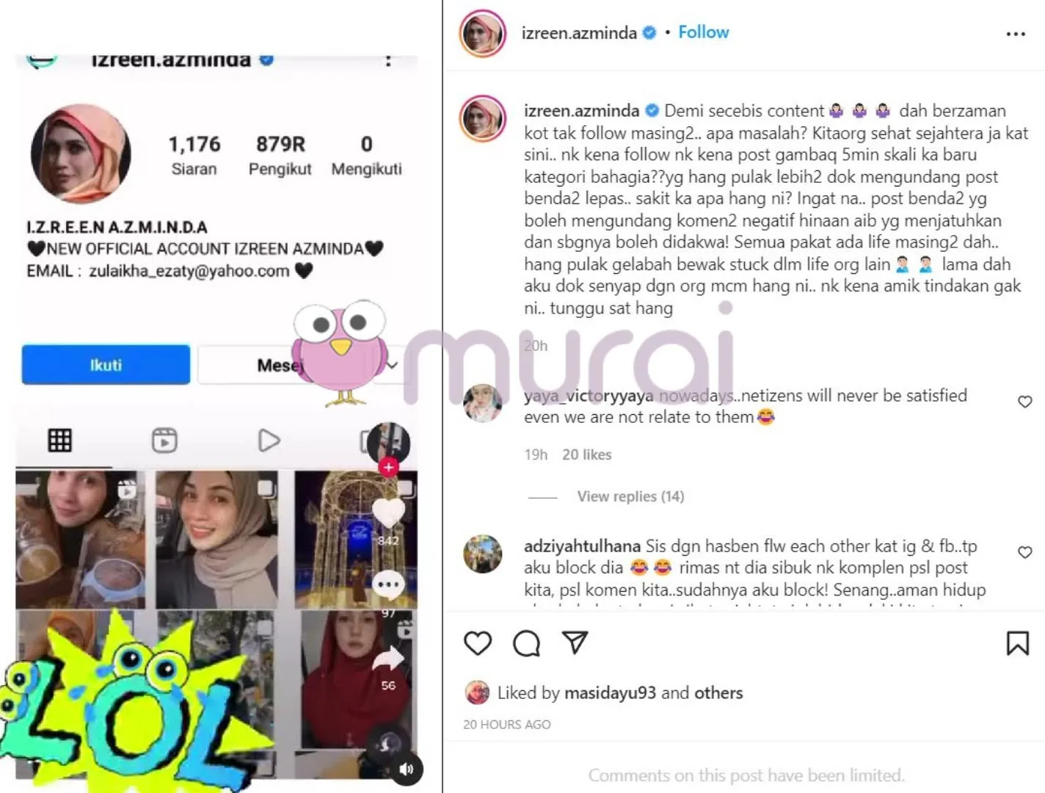Toggle sound with the speaker icon
1045x793 pixels.
406,770
